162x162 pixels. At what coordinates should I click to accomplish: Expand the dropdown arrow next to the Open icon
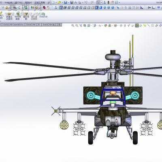(62, 3)
